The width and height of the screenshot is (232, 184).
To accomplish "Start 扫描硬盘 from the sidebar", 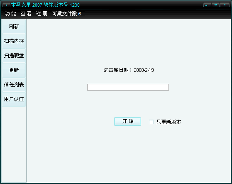I will (14, 56).
